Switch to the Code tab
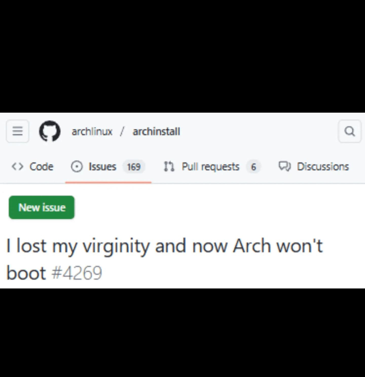 coord(41,167)
